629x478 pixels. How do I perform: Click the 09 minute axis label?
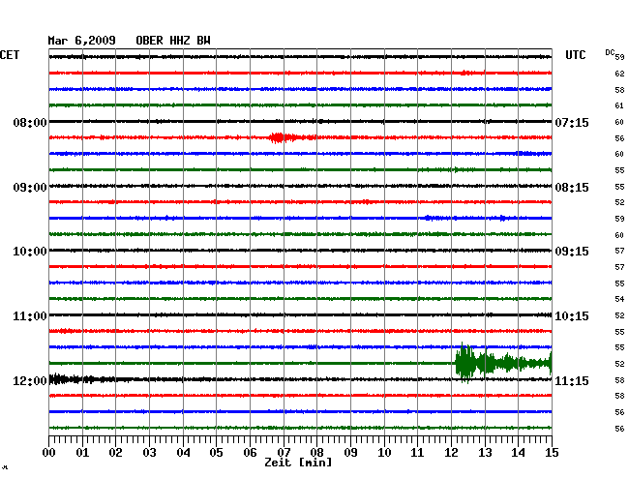[x=350, y=452]
